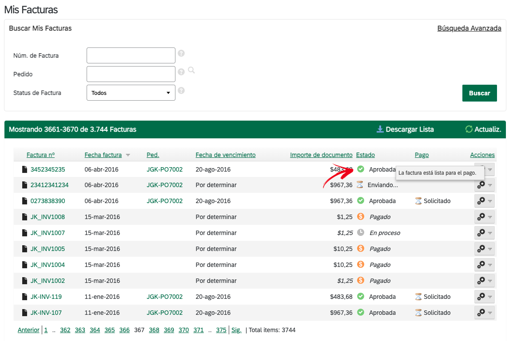Click help icon next to Núm. de Factura
The height and width of the screenshot is (341, 513).
tap(181, 53)
